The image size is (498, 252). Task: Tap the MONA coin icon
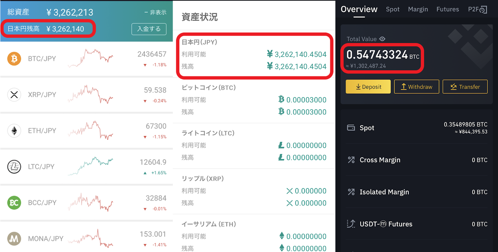[14, 239]
